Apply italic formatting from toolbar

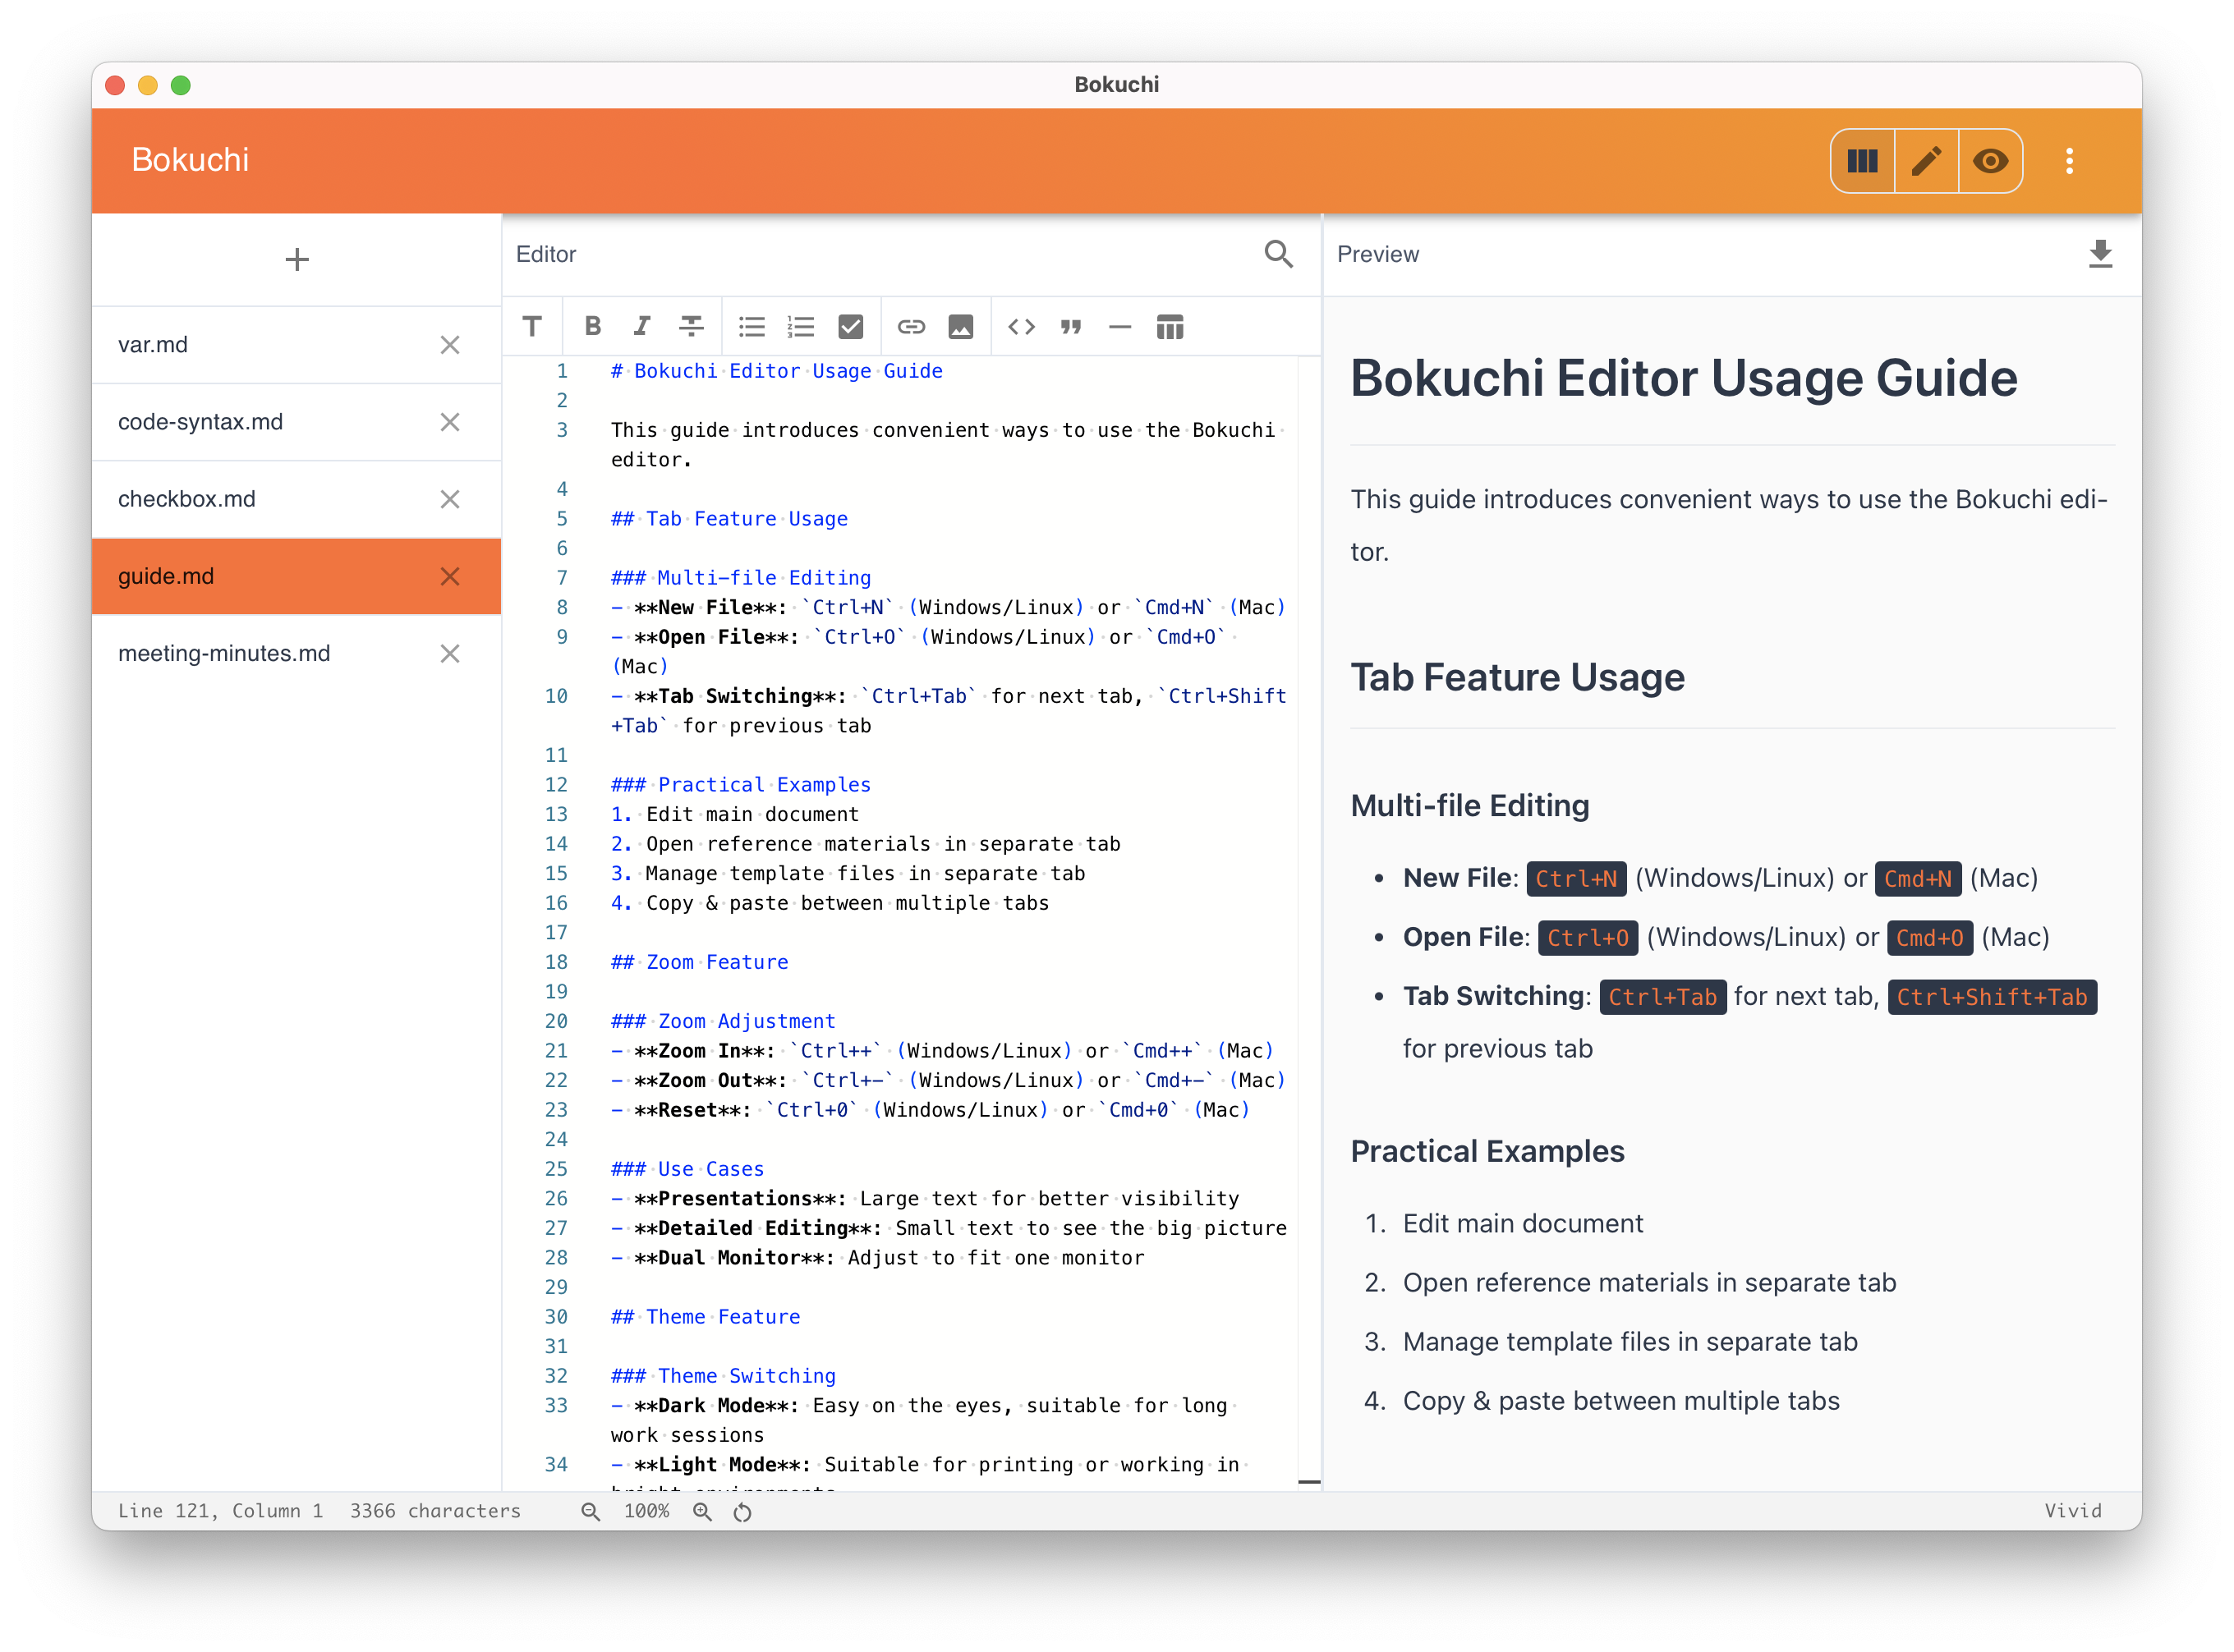tap(641, 326)
